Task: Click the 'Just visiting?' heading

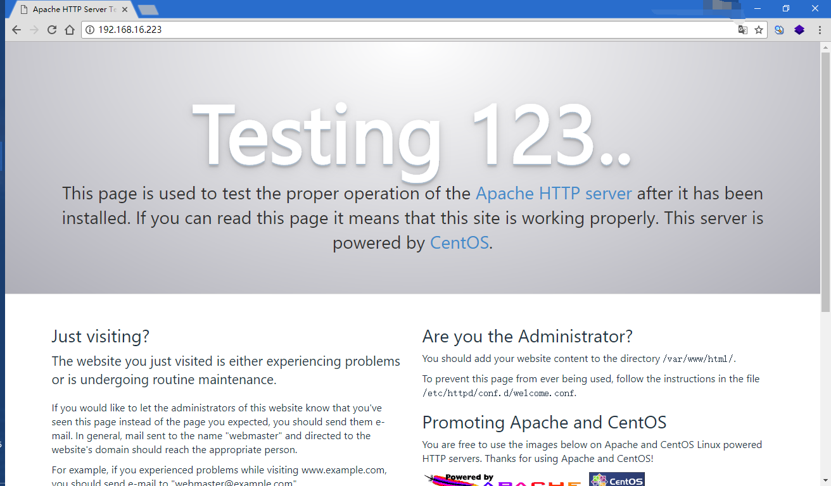Action: [x=101, y=336]
